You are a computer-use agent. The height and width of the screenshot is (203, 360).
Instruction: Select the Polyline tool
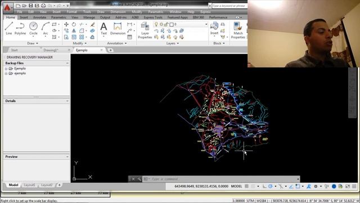click(x=20, y=28)
